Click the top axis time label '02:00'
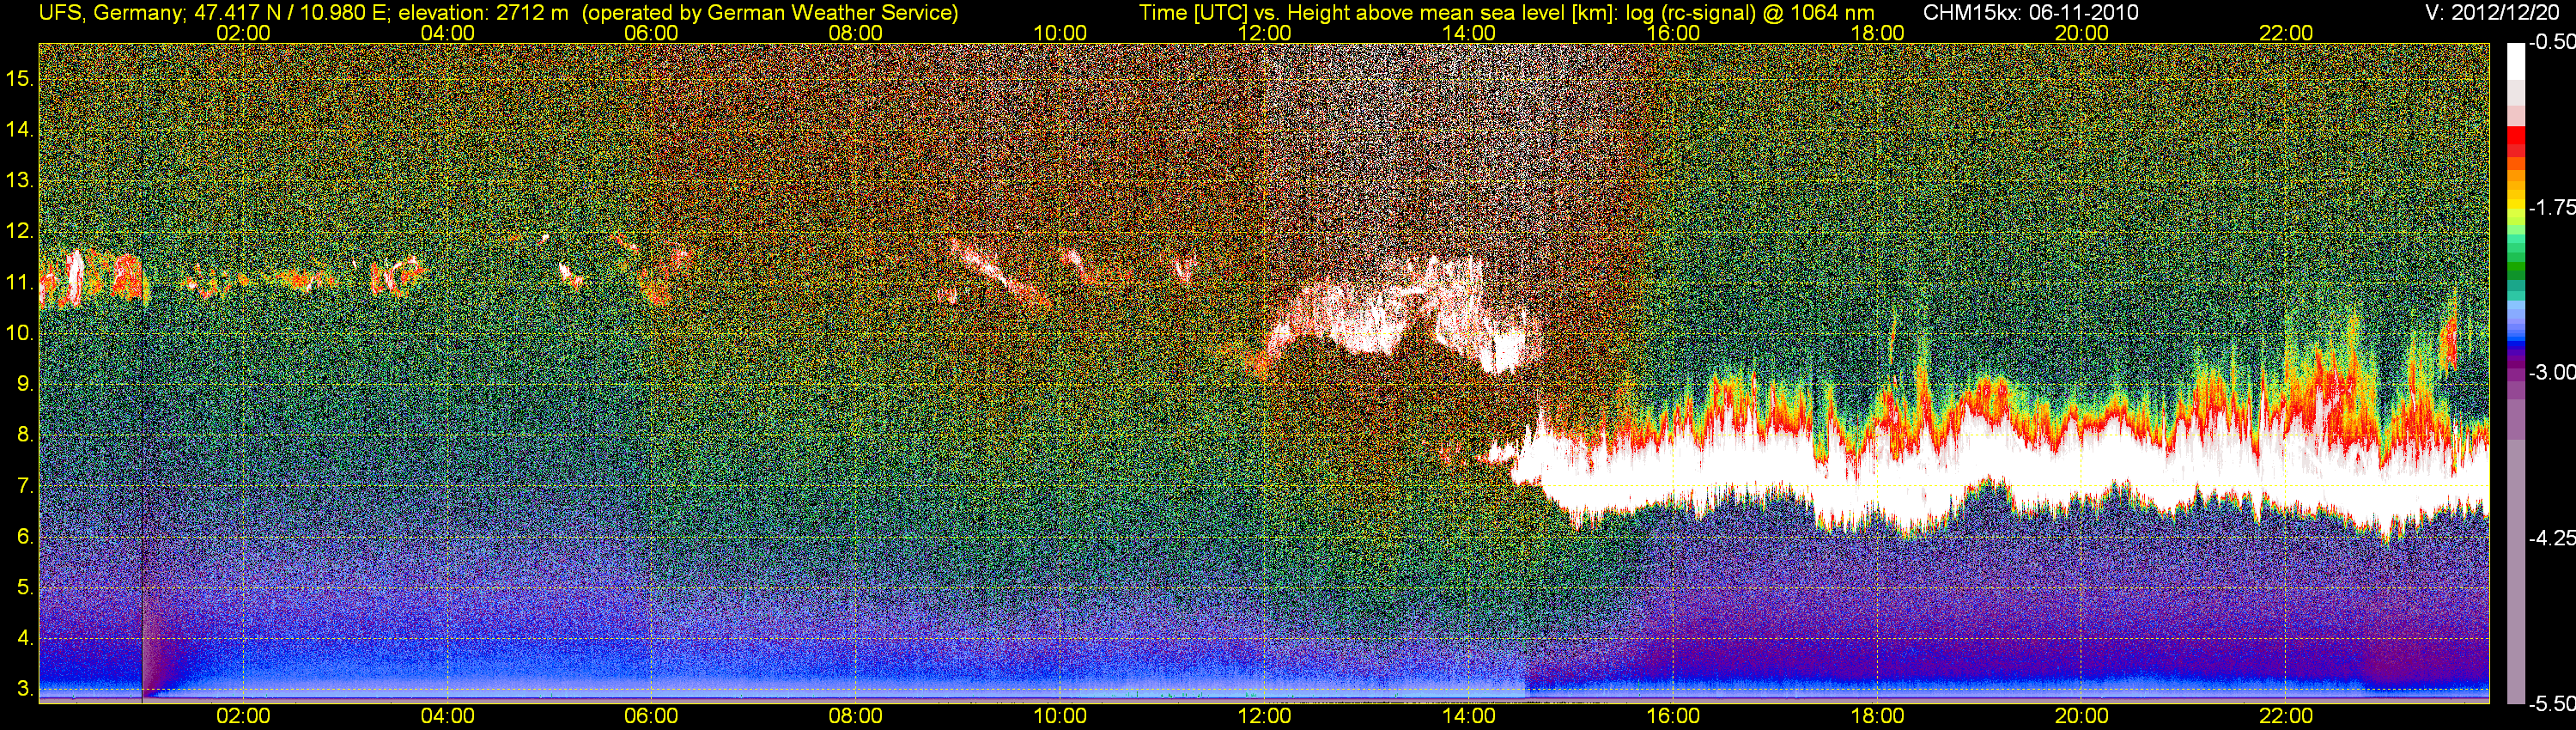 pos(243,33)
